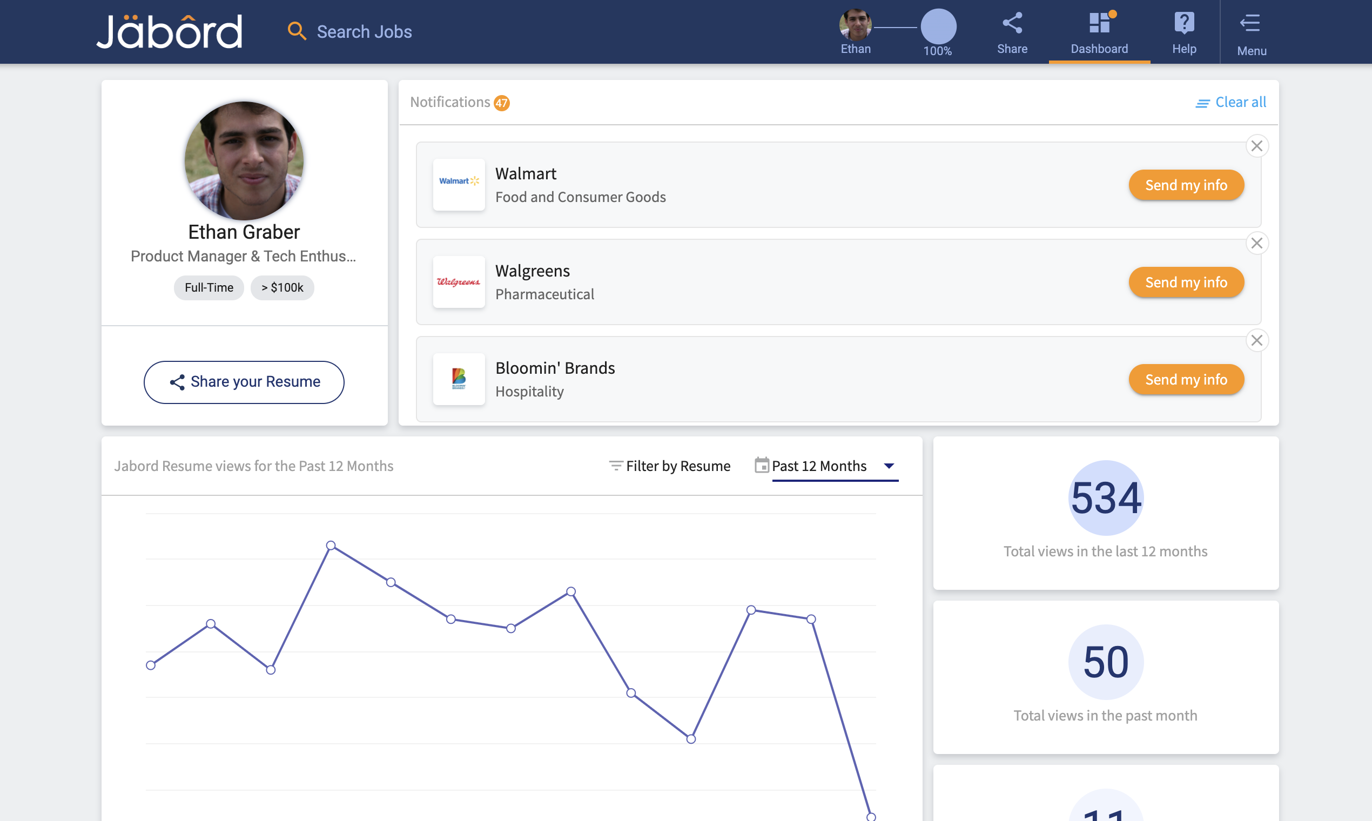The image size is (1372, 821).
Task: Click Send my info for Walmart
Action: pos(1186,185)
